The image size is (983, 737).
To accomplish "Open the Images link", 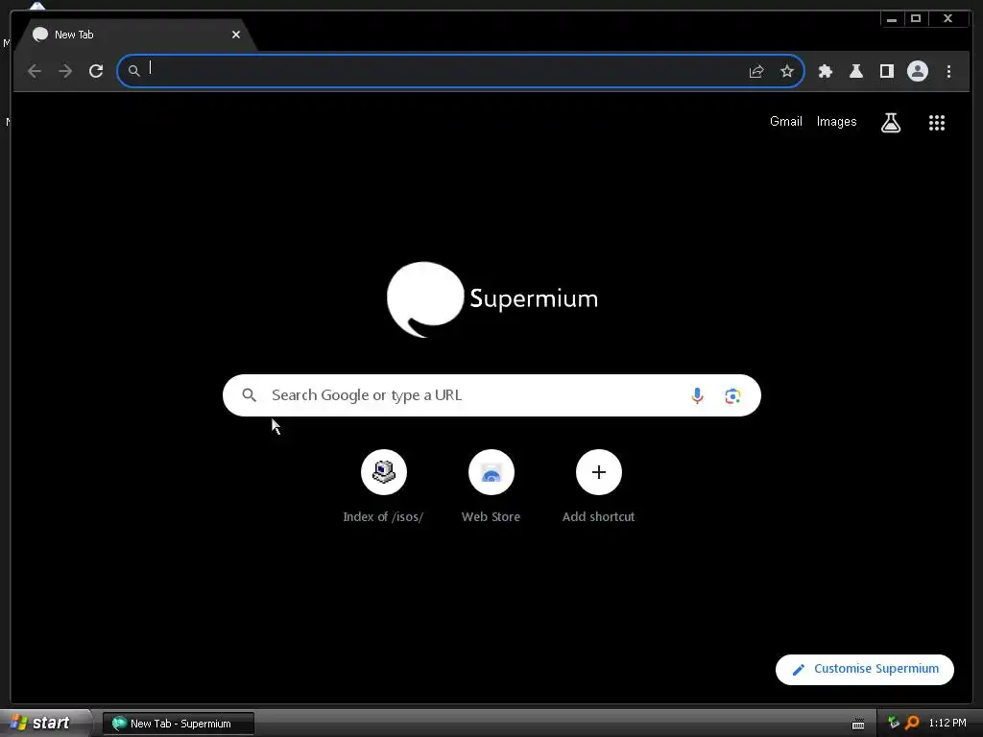I will coord(836,122).
